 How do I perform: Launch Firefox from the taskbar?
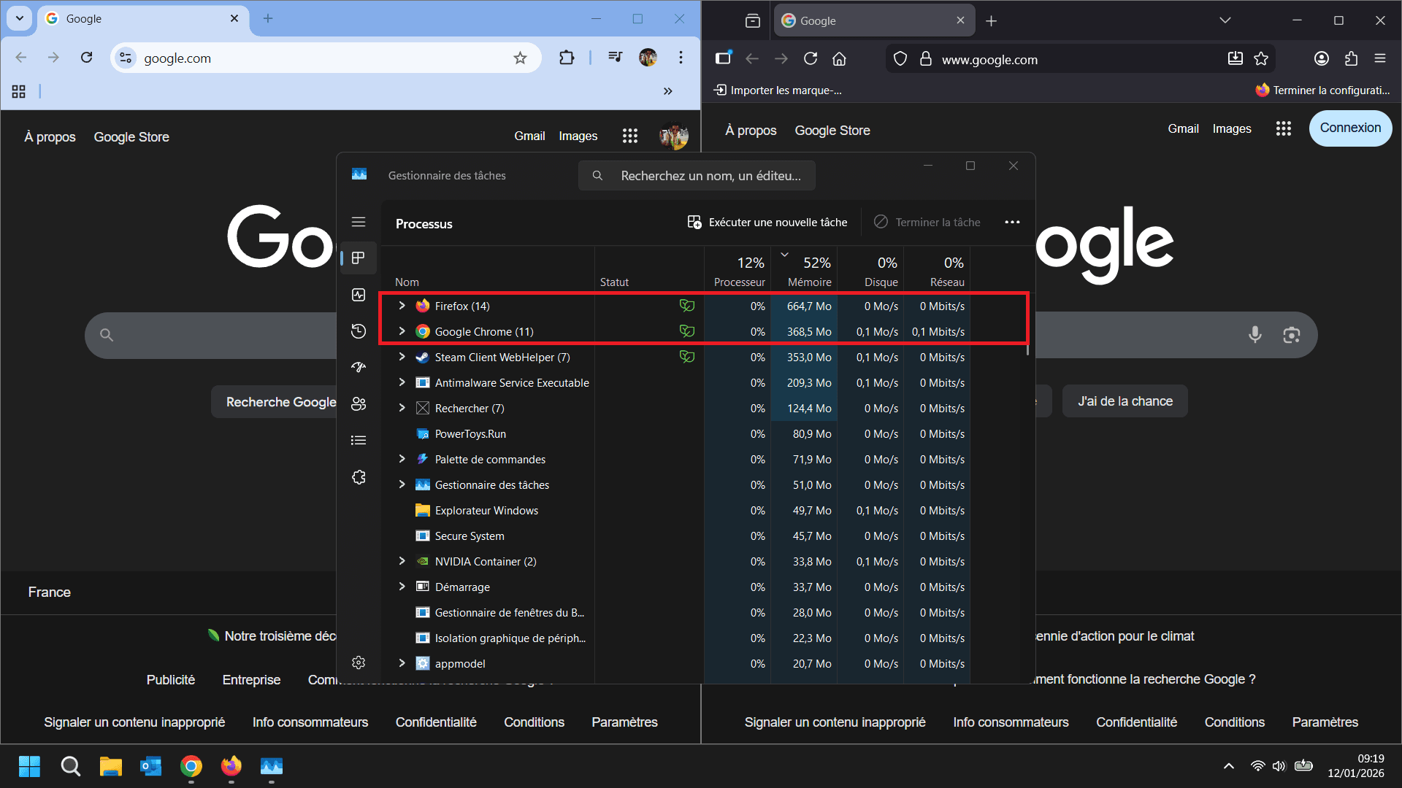[x=231, y=767]
